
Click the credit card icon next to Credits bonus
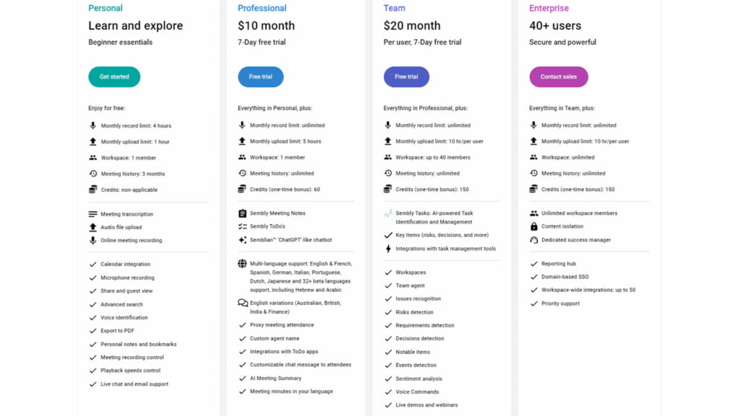(92, 190)
